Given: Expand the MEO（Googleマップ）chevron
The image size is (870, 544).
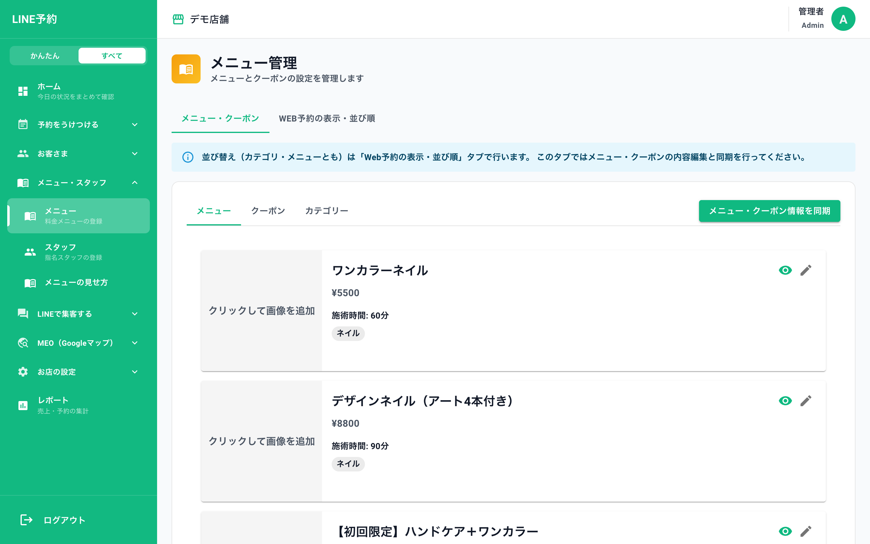Looking at the screenshot, I should click(135, 343).
